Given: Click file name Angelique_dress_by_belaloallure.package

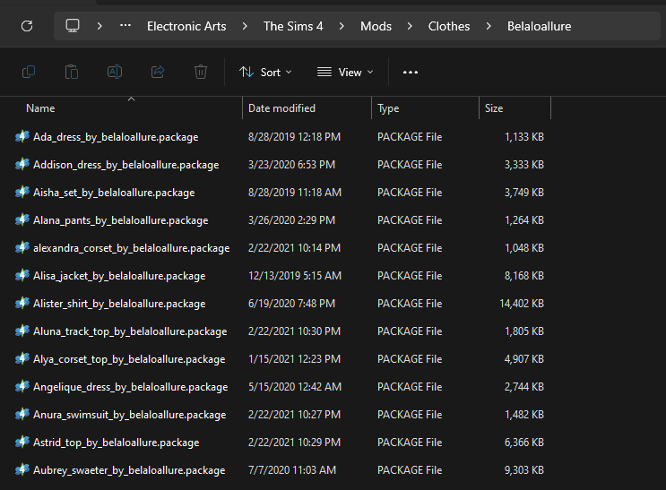Looking at the screenshot, I should (130, 387).
